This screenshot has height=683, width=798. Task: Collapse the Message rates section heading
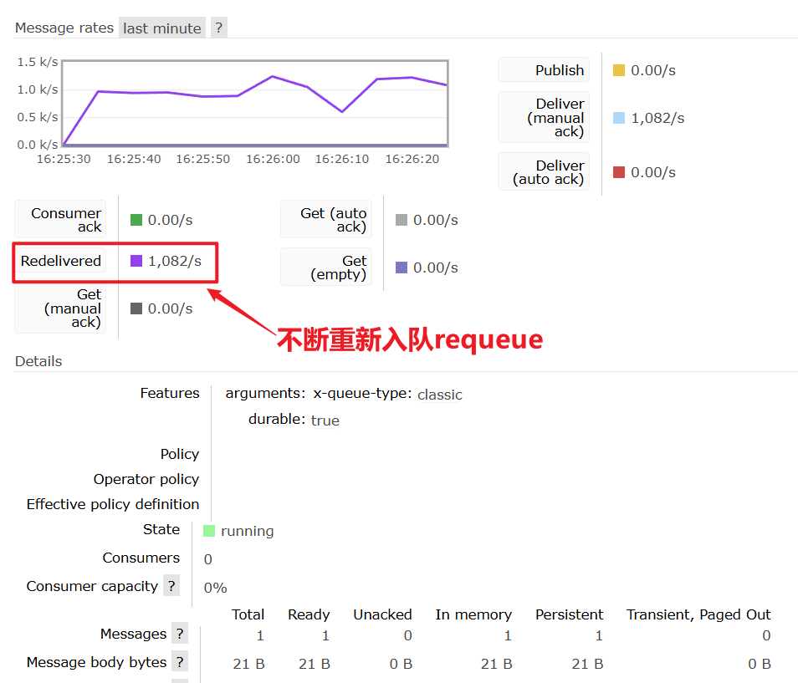[x=64, y=28]
